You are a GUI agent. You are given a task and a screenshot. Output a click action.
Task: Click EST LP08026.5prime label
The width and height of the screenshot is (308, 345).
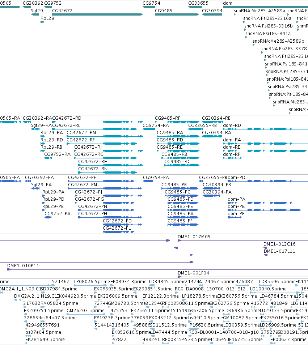pyautogui.click(x=92, y=282)
